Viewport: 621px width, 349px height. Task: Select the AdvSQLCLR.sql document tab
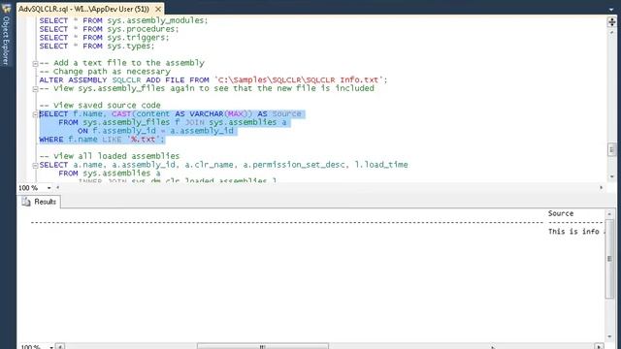point(84,9)
